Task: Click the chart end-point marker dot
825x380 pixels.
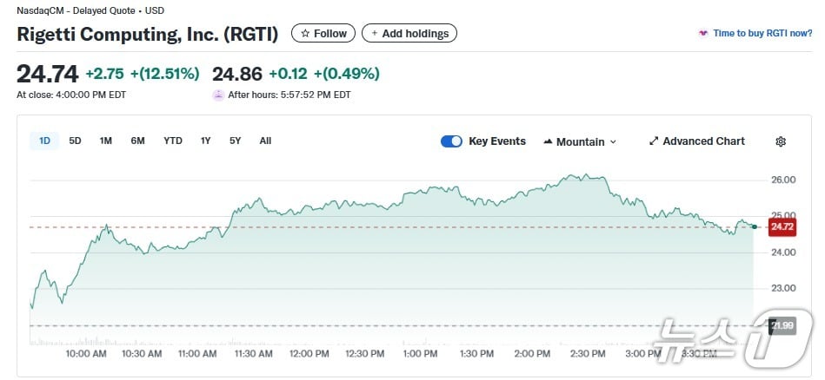Action: click(x=754, y=226)
